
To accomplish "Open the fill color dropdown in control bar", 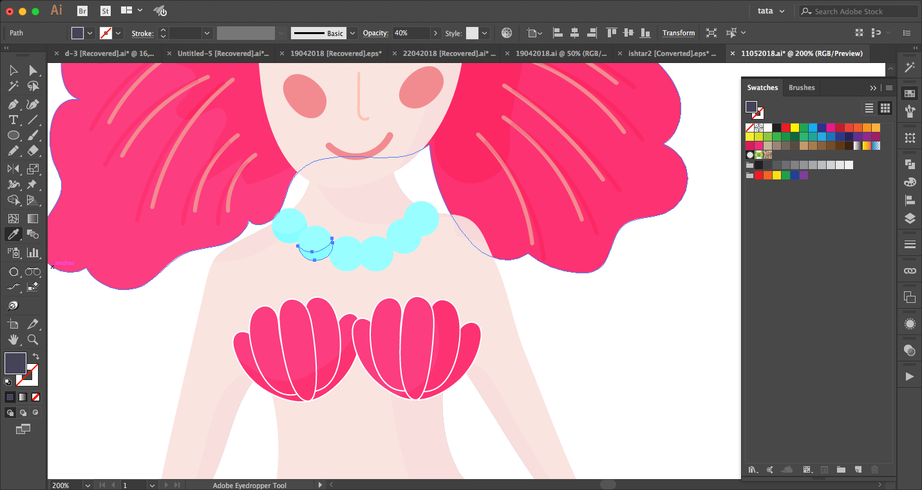I will 90,33.
